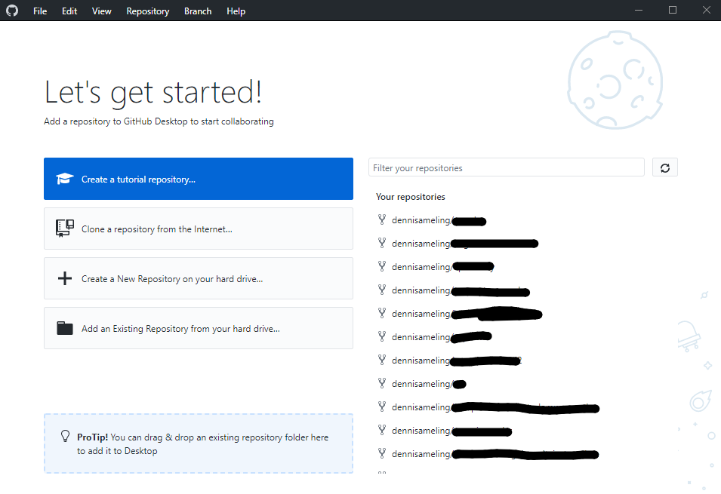Viewport: 721px width, 494px height.
Task: Click Create a tutorial repository button
Action: 199,179
